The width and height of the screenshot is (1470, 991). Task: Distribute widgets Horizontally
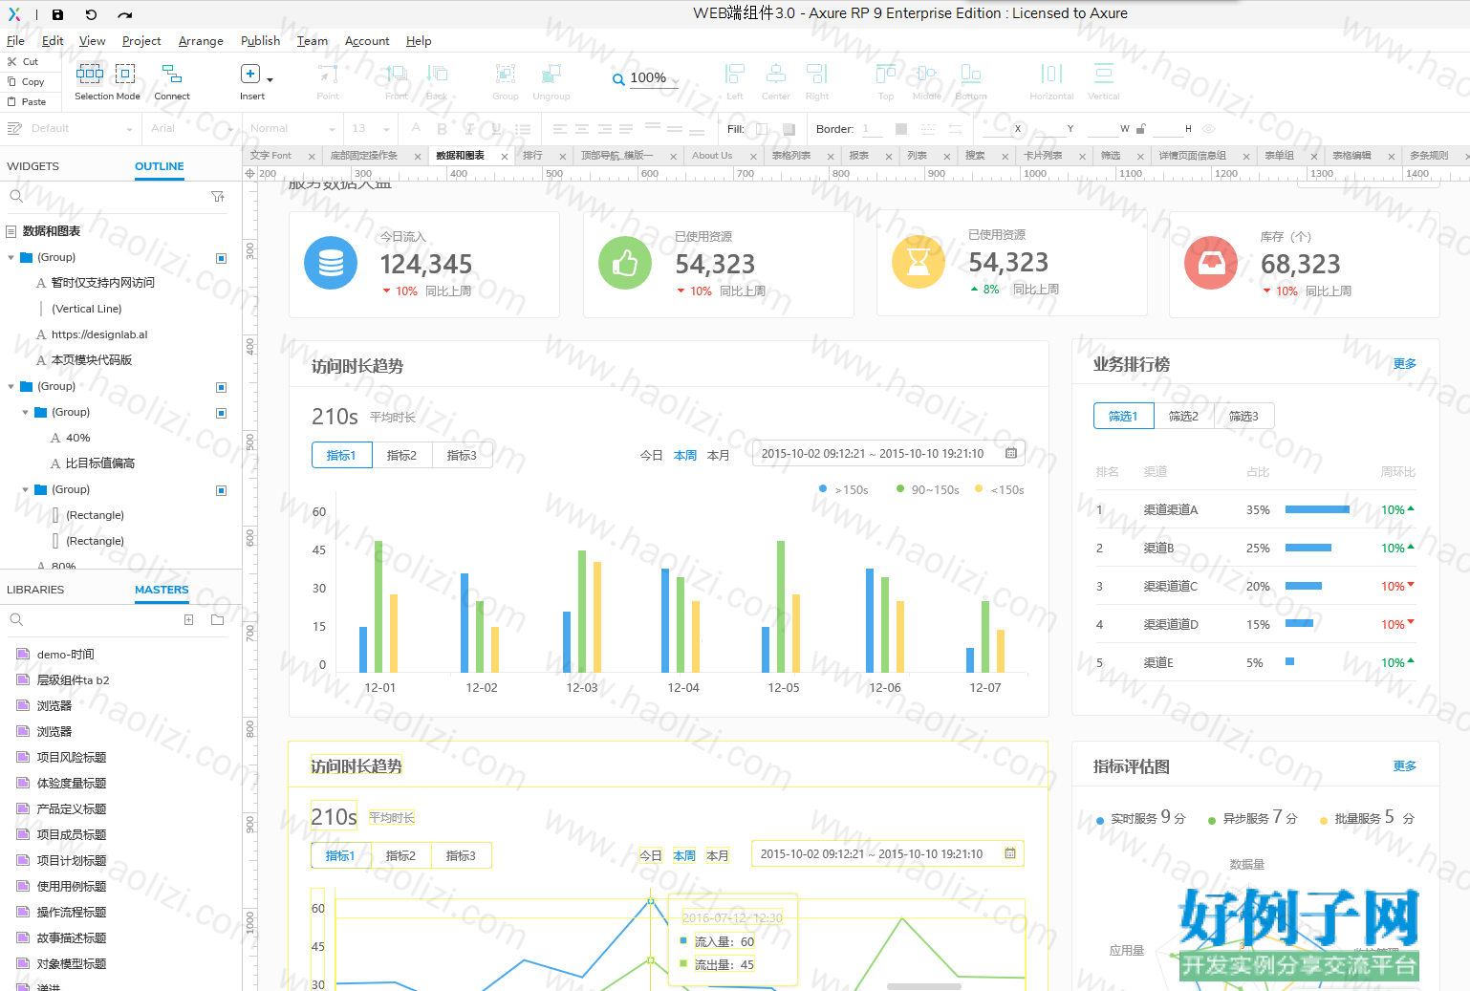click(1051, 81)
